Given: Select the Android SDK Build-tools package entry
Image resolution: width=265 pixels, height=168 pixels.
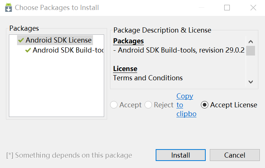Looking at the screenshot, I should [67, 50].
